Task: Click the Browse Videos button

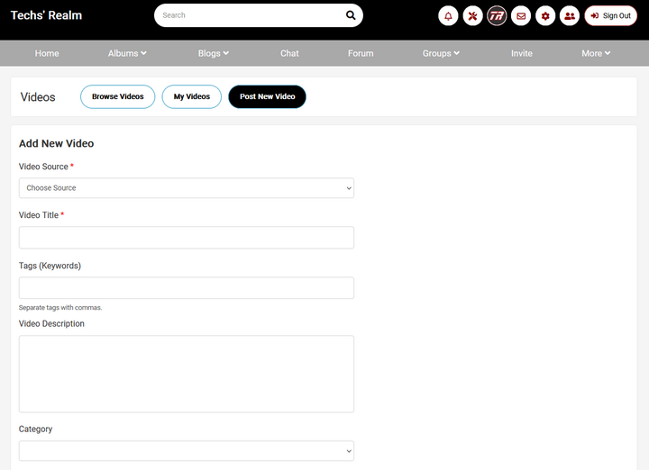Action: click(117, 96)
